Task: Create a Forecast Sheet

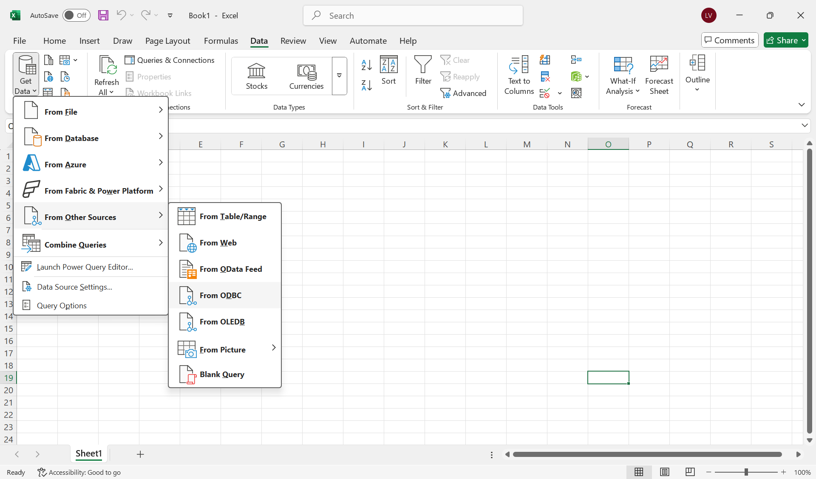Action: point(658,76)
